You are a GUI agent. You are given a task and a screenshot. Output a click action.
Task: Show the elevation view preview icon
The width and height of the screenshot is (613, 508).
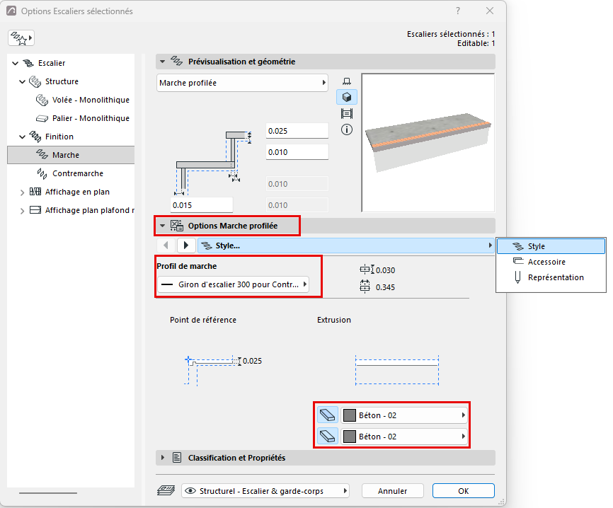(347, 114)
